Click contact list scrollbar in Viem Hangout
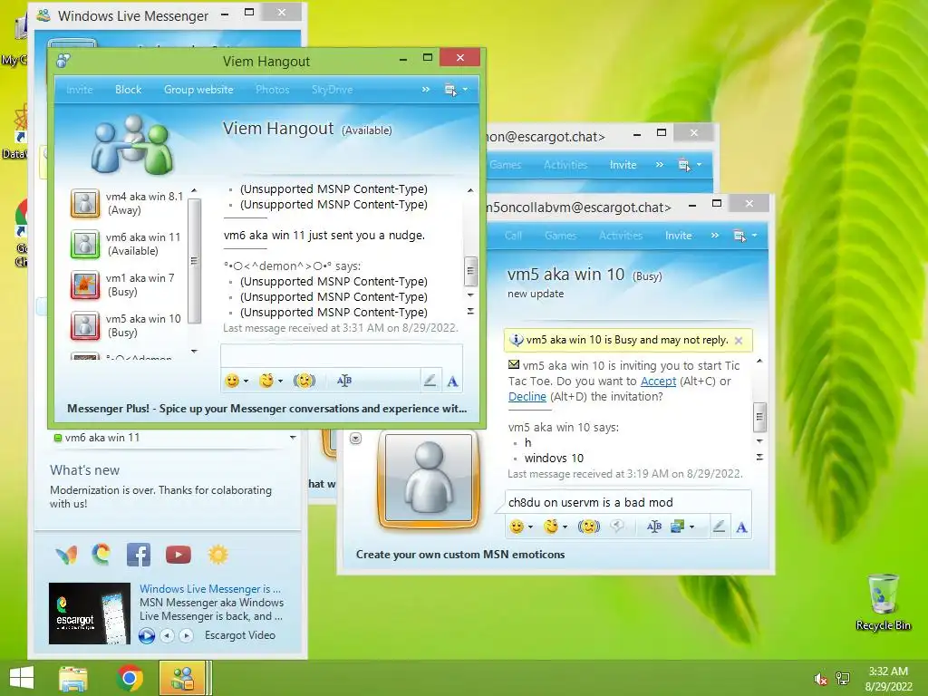 (194, 260)
